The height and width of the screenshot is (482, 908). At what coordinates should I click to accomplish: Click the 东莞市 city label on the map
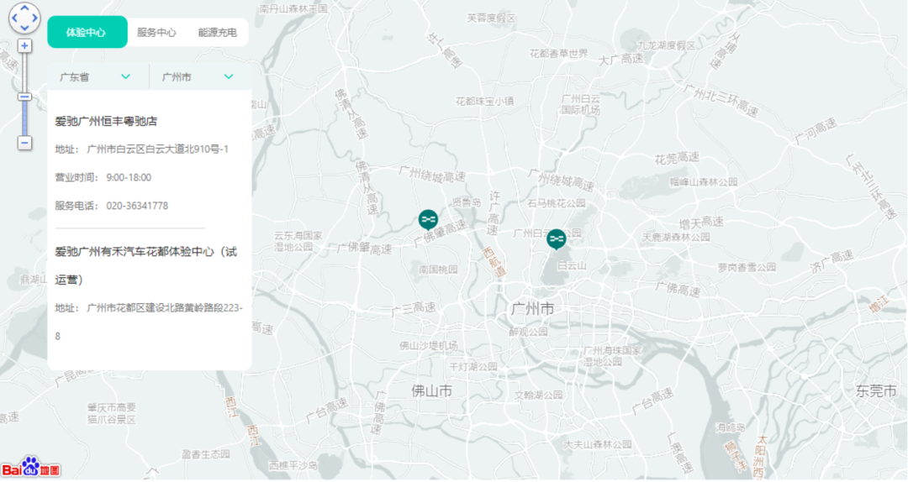[x=876, y=391]
